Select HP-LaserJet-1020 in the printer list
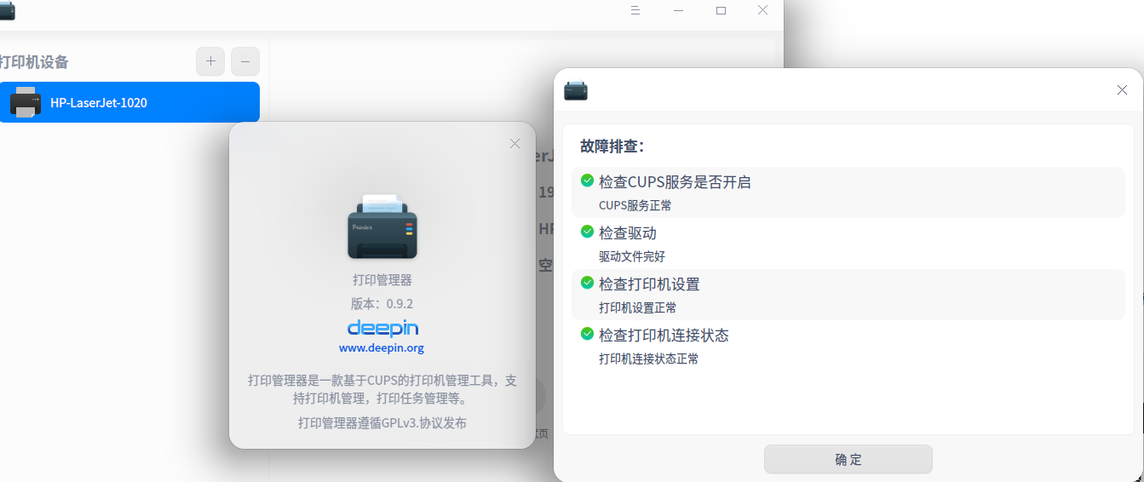 tap(129, 102)
